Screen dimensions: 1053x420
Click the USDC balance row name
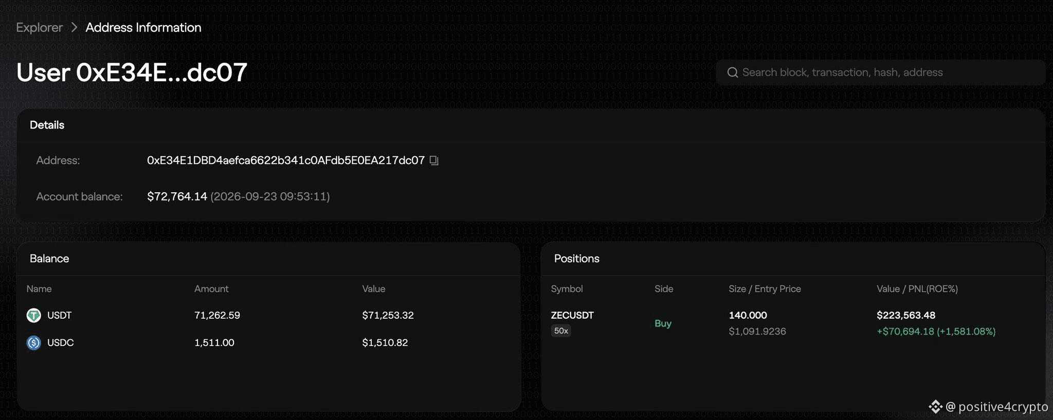60,342
